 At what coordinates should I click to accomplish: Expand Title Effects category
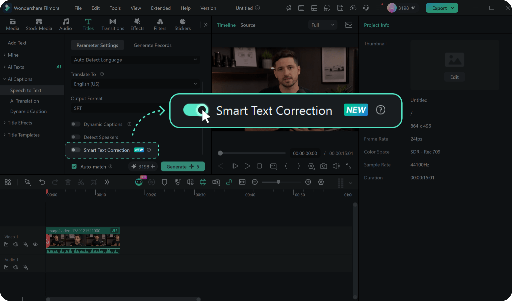pos(5,123)
